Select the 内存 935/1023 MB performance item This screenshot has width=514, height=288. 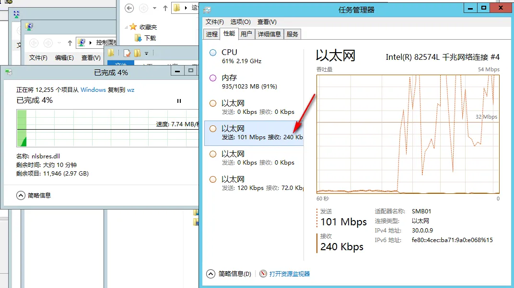click(x=254, y=82)
